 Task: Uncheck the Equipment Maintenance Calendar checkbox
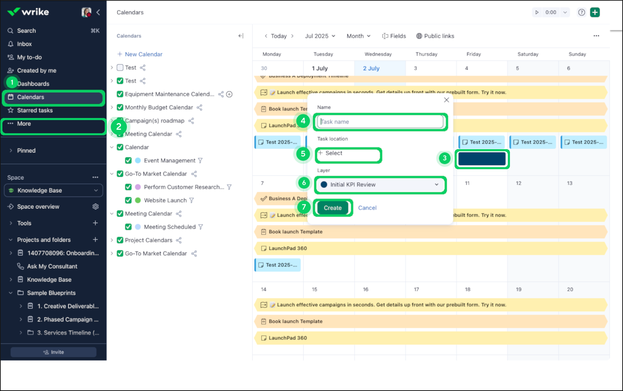click(x=120, y=94)
